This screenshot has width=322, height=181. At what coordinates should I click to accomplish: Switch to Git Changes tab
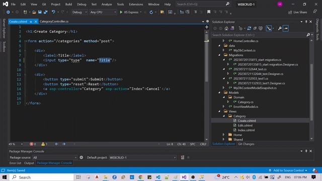coord(246,144)
